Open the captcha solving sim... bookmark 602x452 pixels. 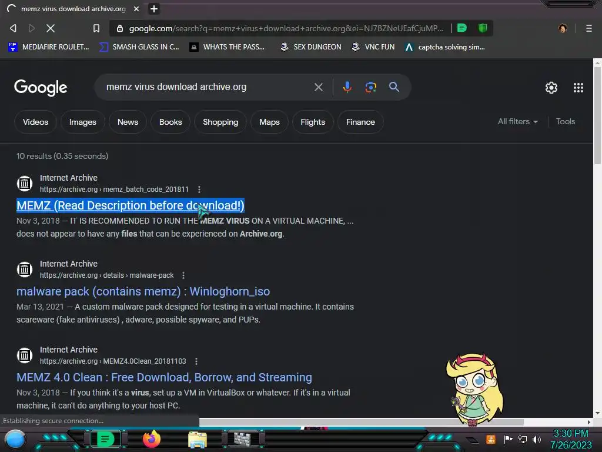(445, 47)
